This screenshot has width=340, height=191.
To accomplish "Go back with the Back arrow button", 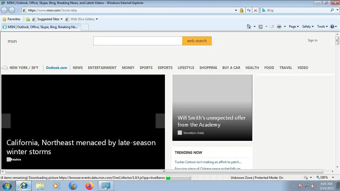I will point(4,10).
